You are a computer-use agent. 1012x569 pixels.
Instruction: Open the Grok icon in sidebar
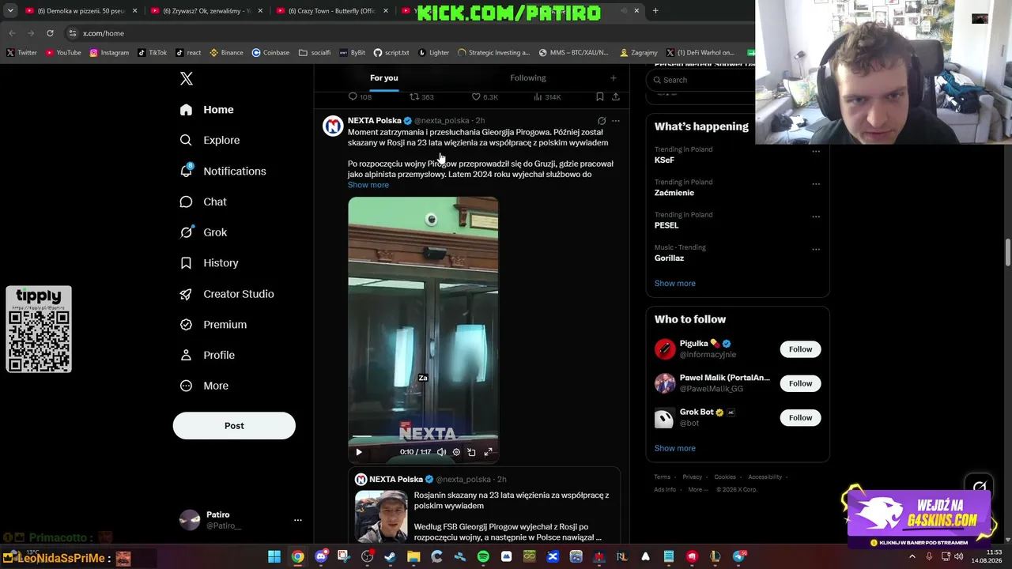[x=186, y=232]
